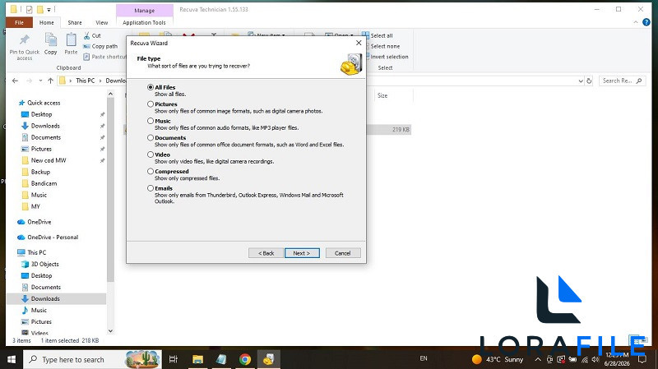The height and width of the screenshot is (369, 658).
Task: Click the Manage contextual tab
Action: tap(145, 11)
